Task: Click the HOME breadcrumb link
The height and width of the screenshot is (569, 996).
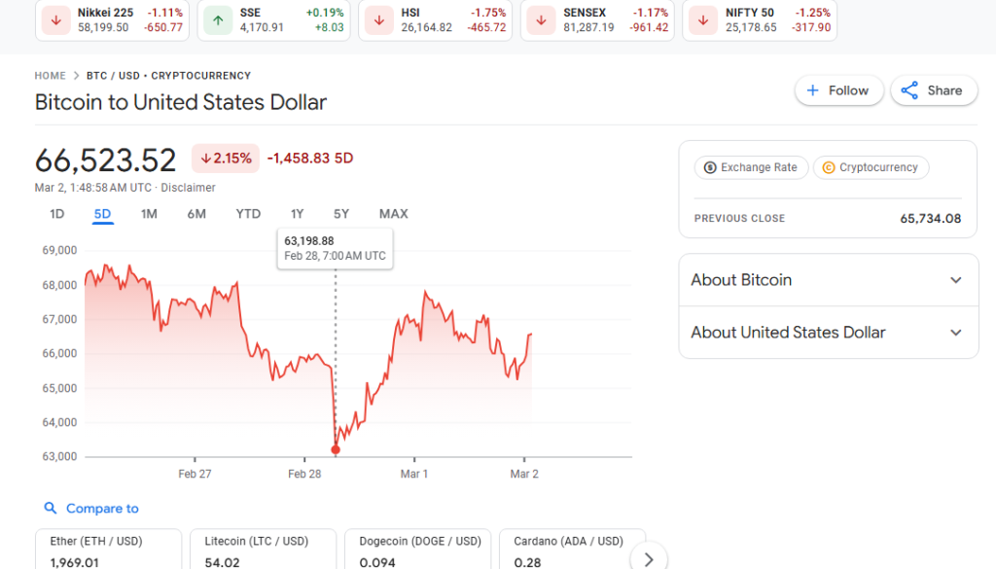Action: pyautogui.click(x=50, y=75)
